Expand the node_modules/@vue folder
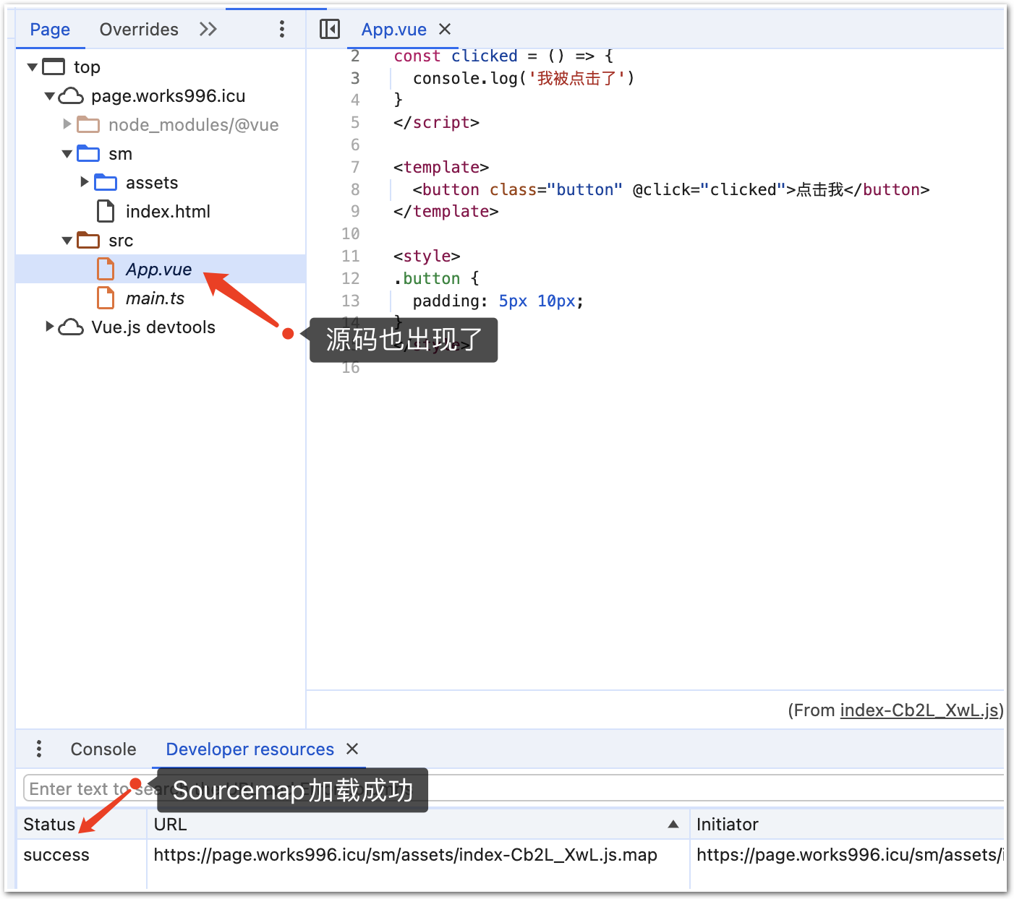The image size is (1014, 899). tap(67, 124)
